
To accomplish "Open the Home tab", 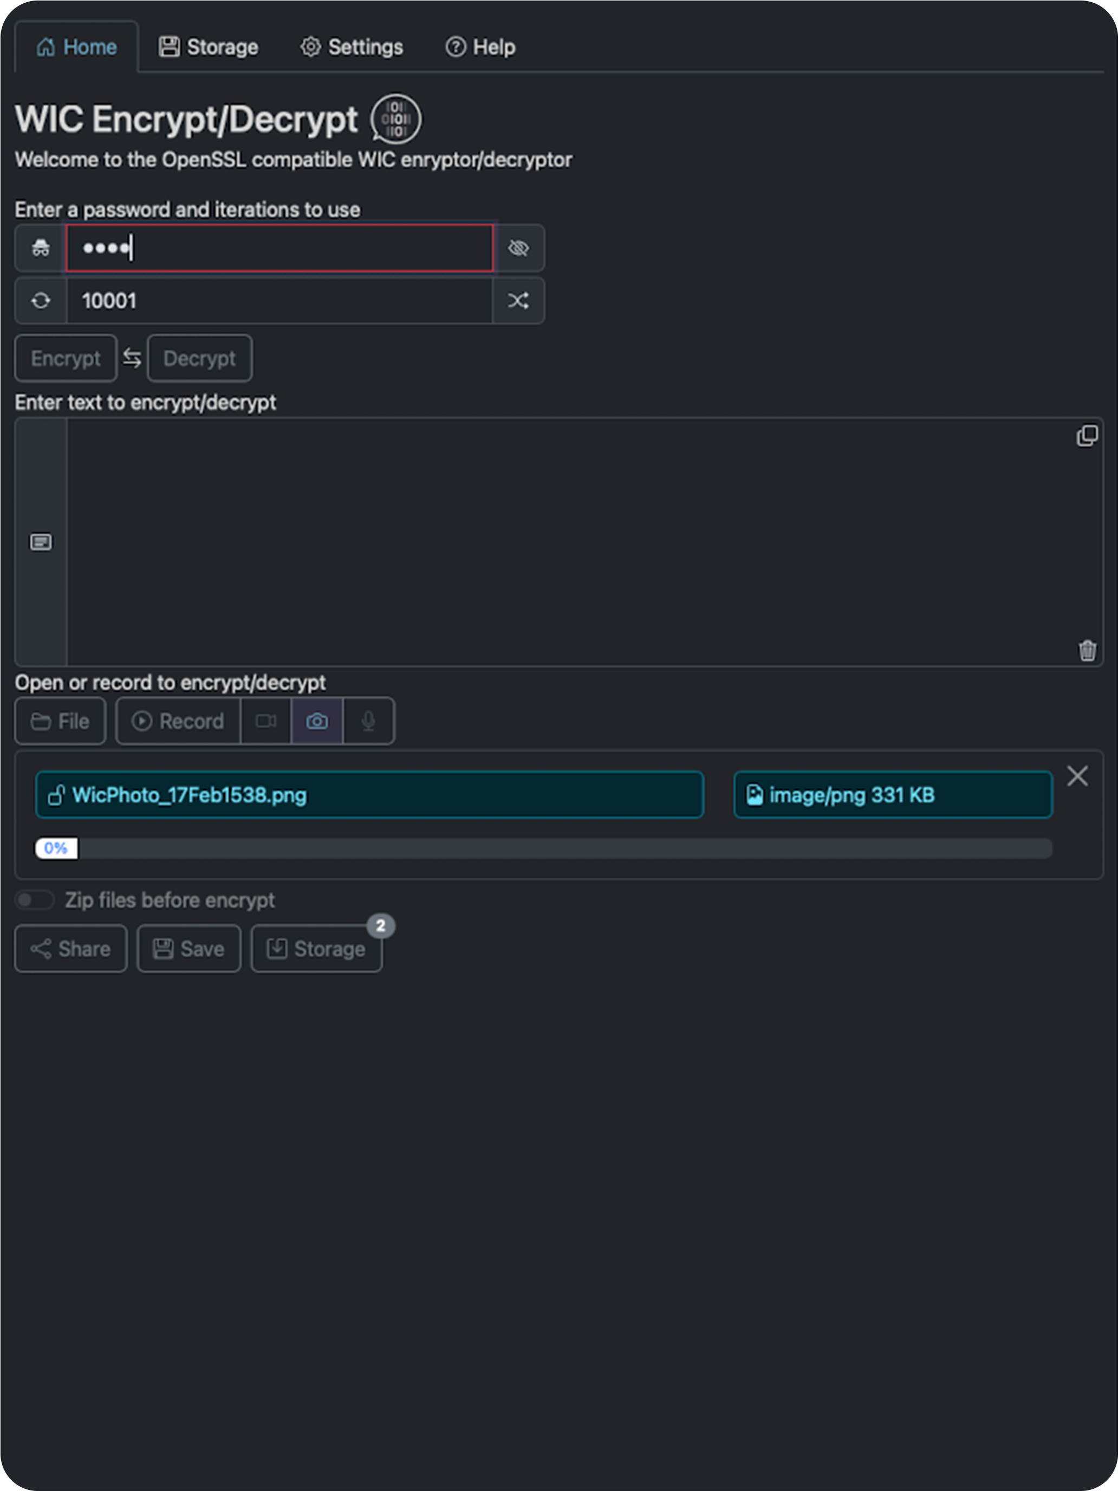I will (76, 47).
